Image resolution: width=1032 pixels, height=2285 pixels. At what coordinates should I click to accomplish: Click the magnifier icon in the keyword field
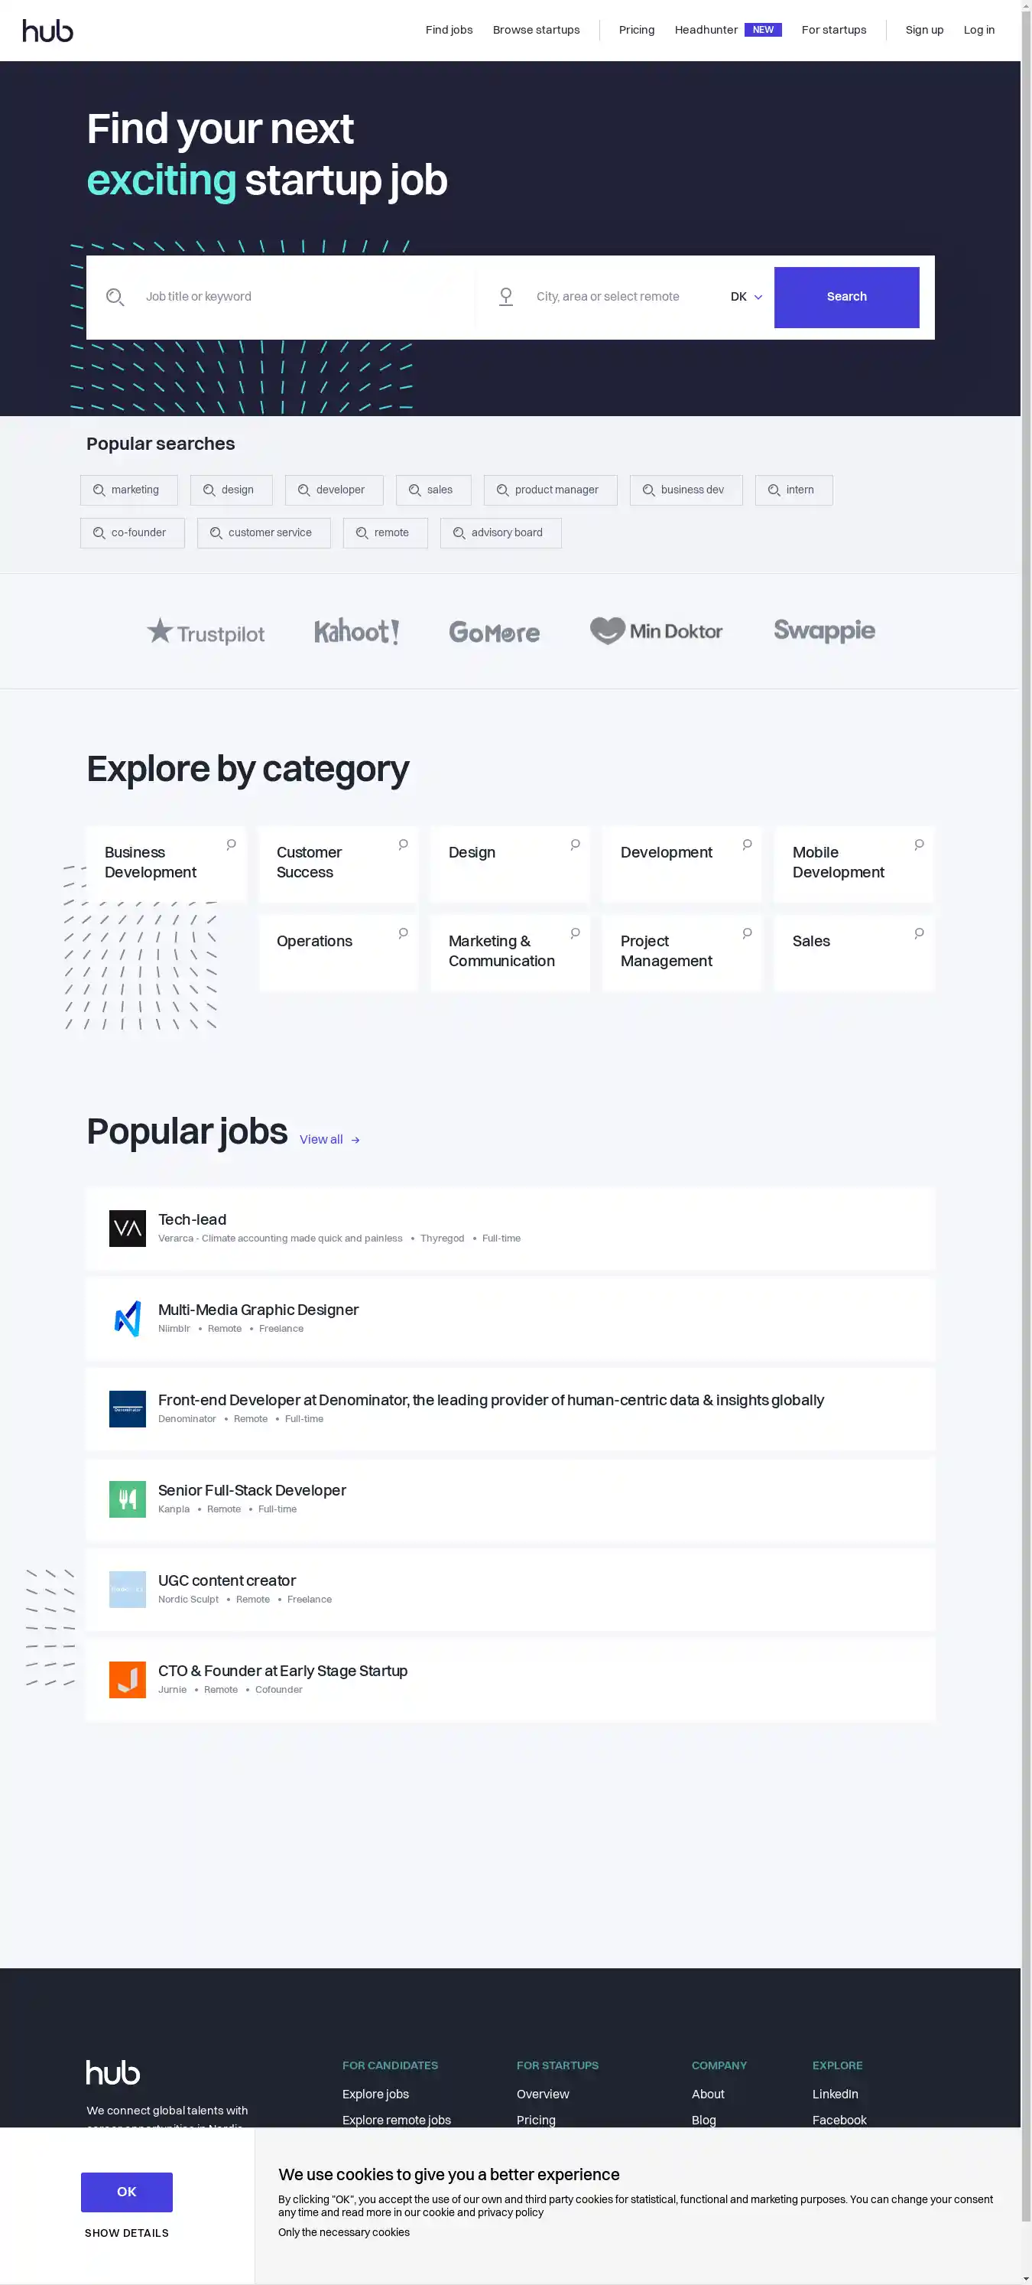pyautogui.click(x=115, y=296)
